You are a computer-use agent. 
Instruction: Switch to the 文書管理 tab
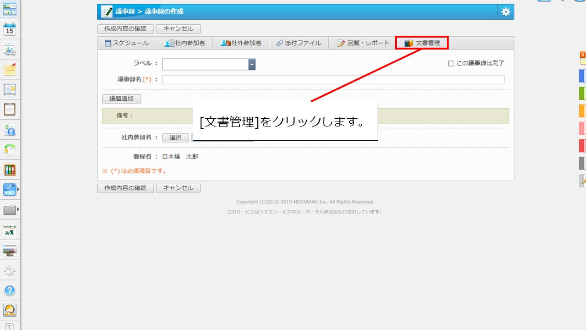(x=422, y=43)
